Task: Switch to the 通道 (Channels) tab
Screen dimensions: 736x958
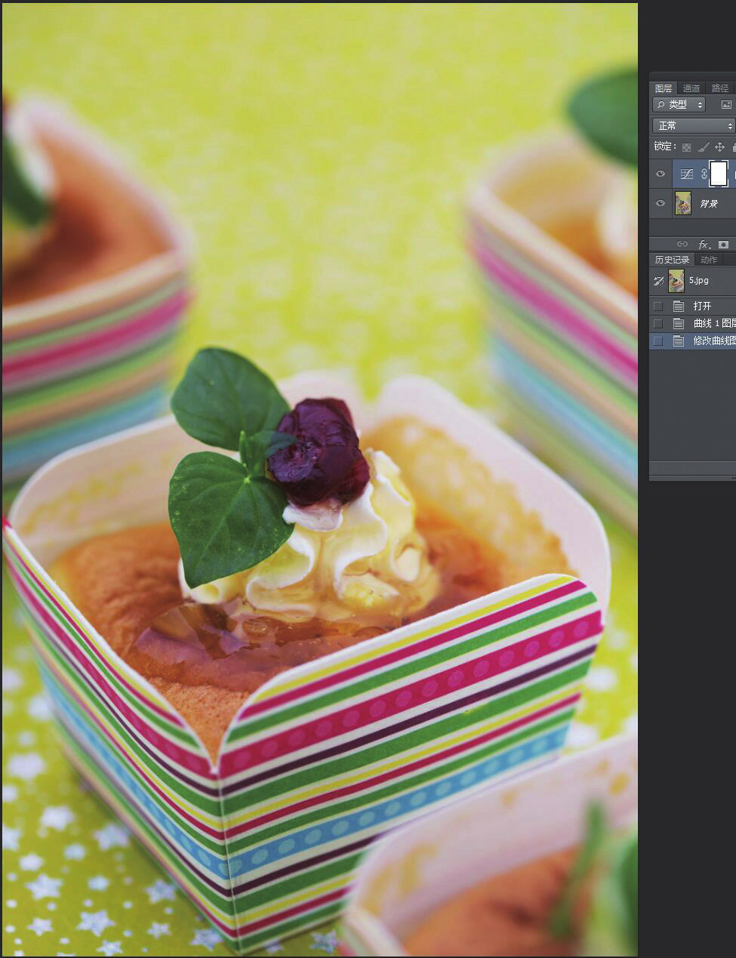Action: coord(691,88)
